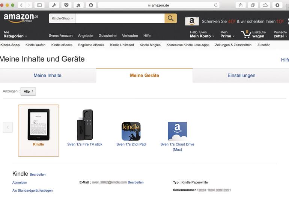Open Zubehör menu item
Screen dimensions: 289x216
click(263, 45)
